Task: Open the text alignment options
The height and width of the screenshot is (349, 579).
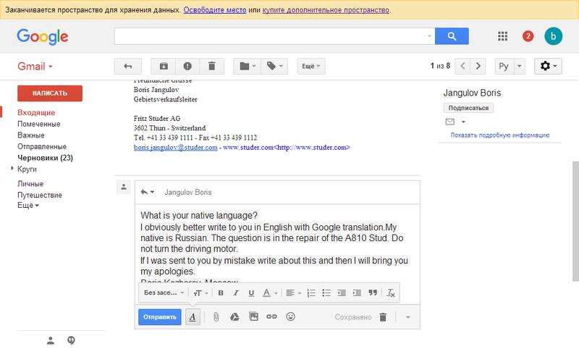Action: pyautogui.click(x=294, y=293)
